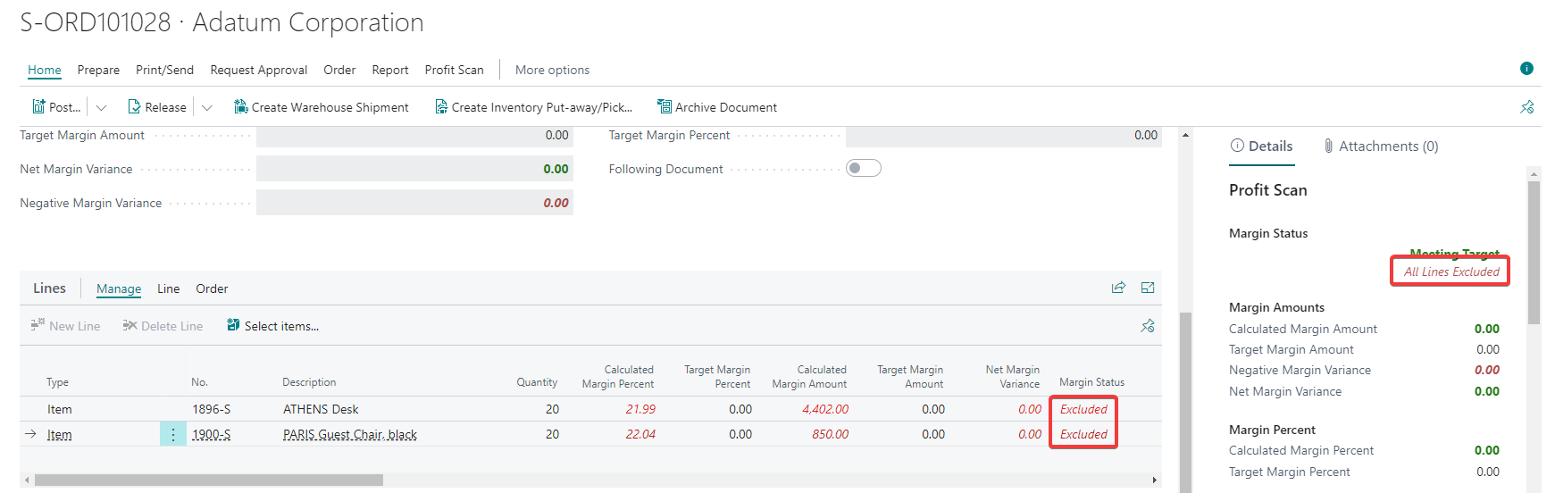Click Select items button
Image resolution: width=1555 pixels, height=493 pixels.
pyautogui.click(x=272, y=326)
